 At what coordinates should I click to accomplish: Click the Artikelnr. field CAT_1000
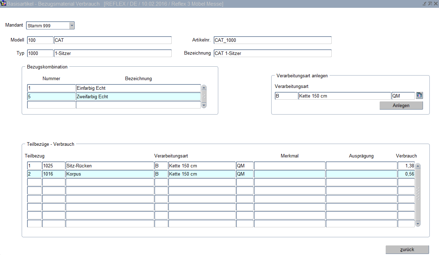272,40
